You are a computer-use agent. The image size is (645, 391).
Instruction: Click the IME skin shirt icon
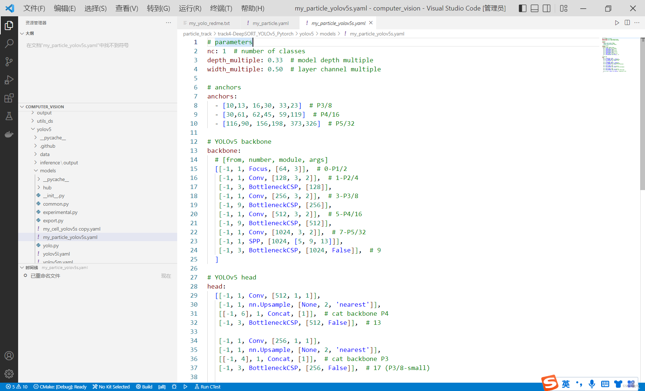click(618, 384)
